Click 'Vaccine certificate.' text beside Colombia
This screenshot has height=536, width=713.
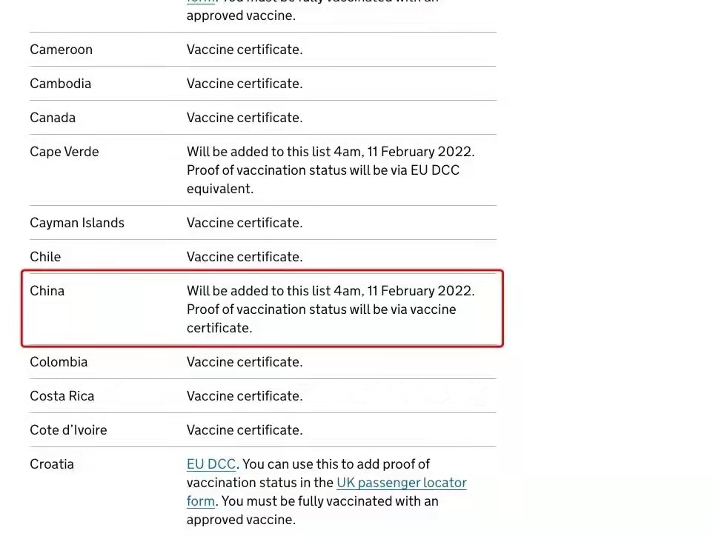point(245,362)
